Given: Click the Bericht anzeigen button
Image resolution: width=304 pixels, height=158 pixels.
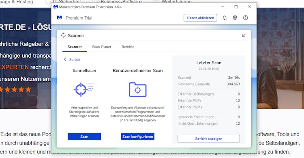Looking at the screenshot, I should (x=209, y=139).
